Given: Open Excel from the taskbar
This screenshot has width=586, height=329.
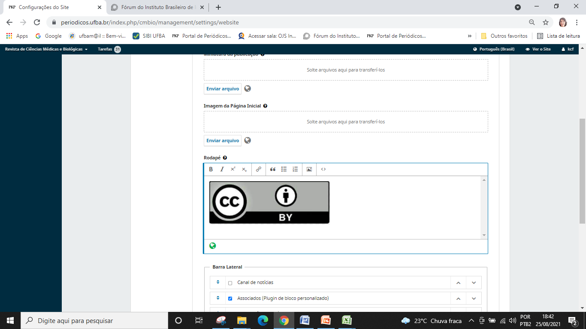Looking at the screenshot, I should click(347, 320).
